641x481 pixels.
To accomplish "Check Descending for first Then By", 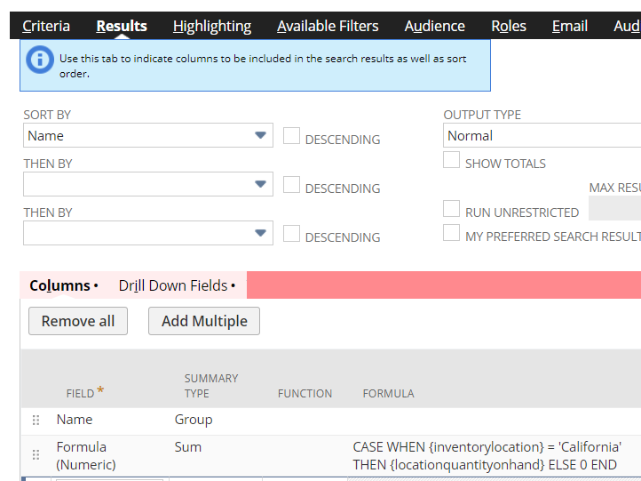I will tap(291, 185).
